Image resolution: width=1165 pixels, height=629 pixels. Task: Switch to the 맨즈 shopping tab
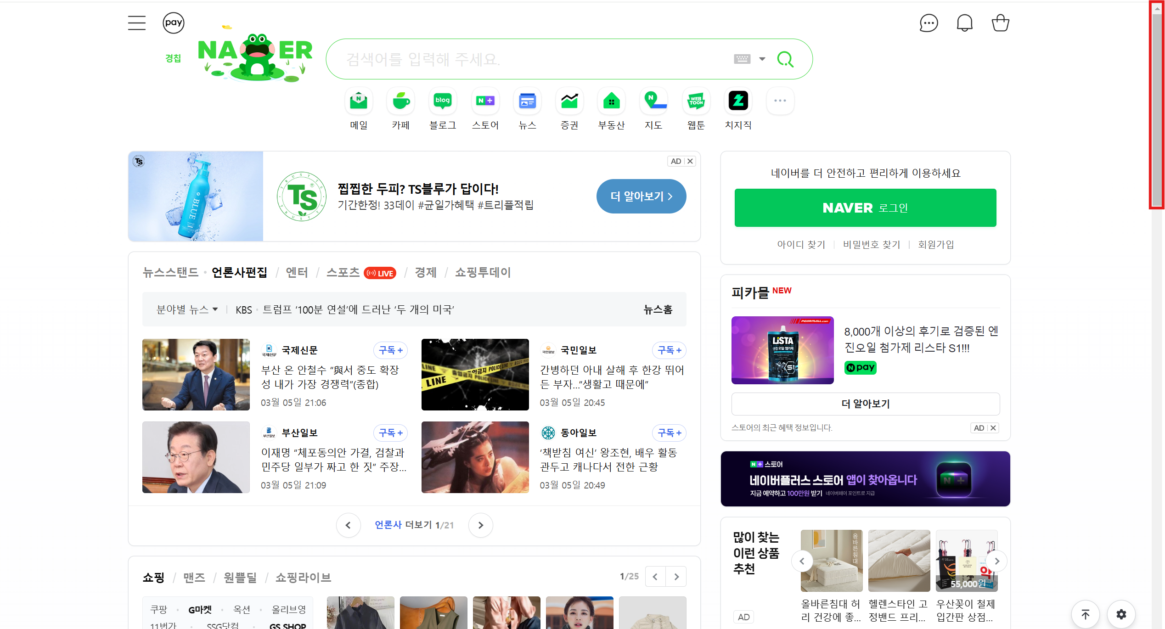pyautogui.click(x=194, y=577)
